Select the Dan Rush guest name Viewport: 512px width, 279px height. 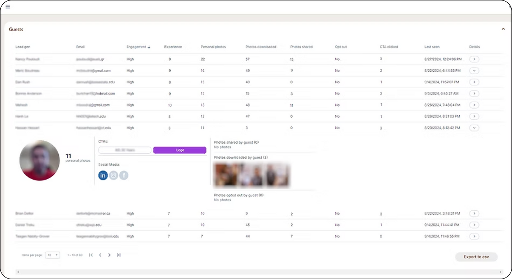pyautogui.click(x=23, y=82)
